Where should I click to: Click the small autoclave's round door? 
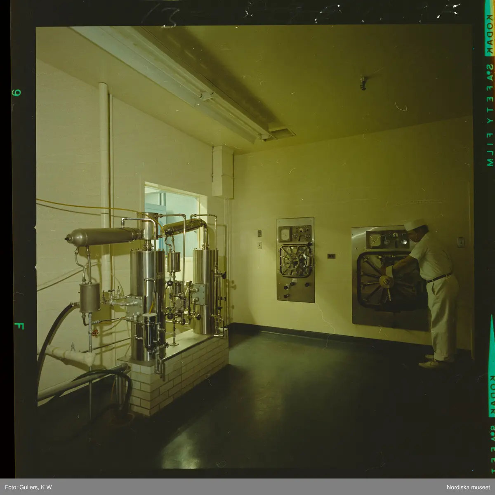pyautogui.click(x=295, y=261)
